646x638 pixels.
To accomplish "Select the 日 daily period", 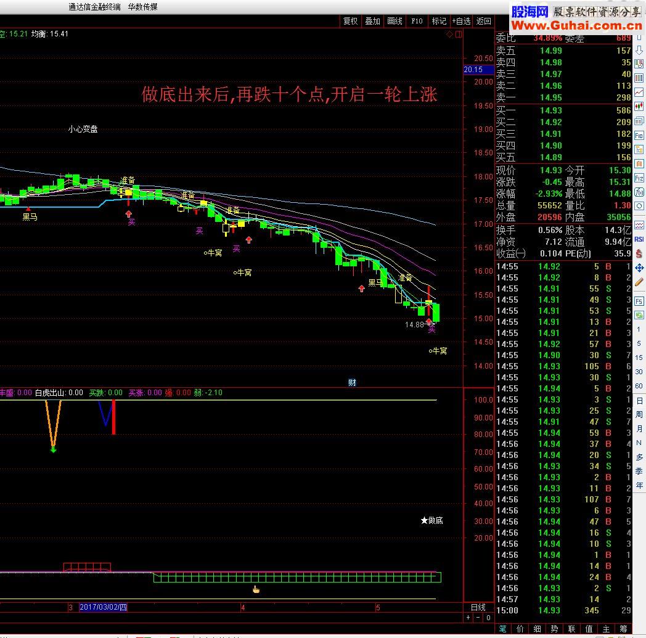I will [639, 400].
